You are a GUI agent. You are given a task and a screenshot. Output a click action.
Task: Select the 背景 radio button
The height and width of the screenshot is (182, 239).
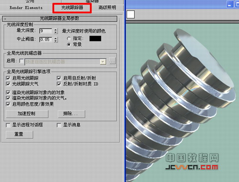[69, 44]
